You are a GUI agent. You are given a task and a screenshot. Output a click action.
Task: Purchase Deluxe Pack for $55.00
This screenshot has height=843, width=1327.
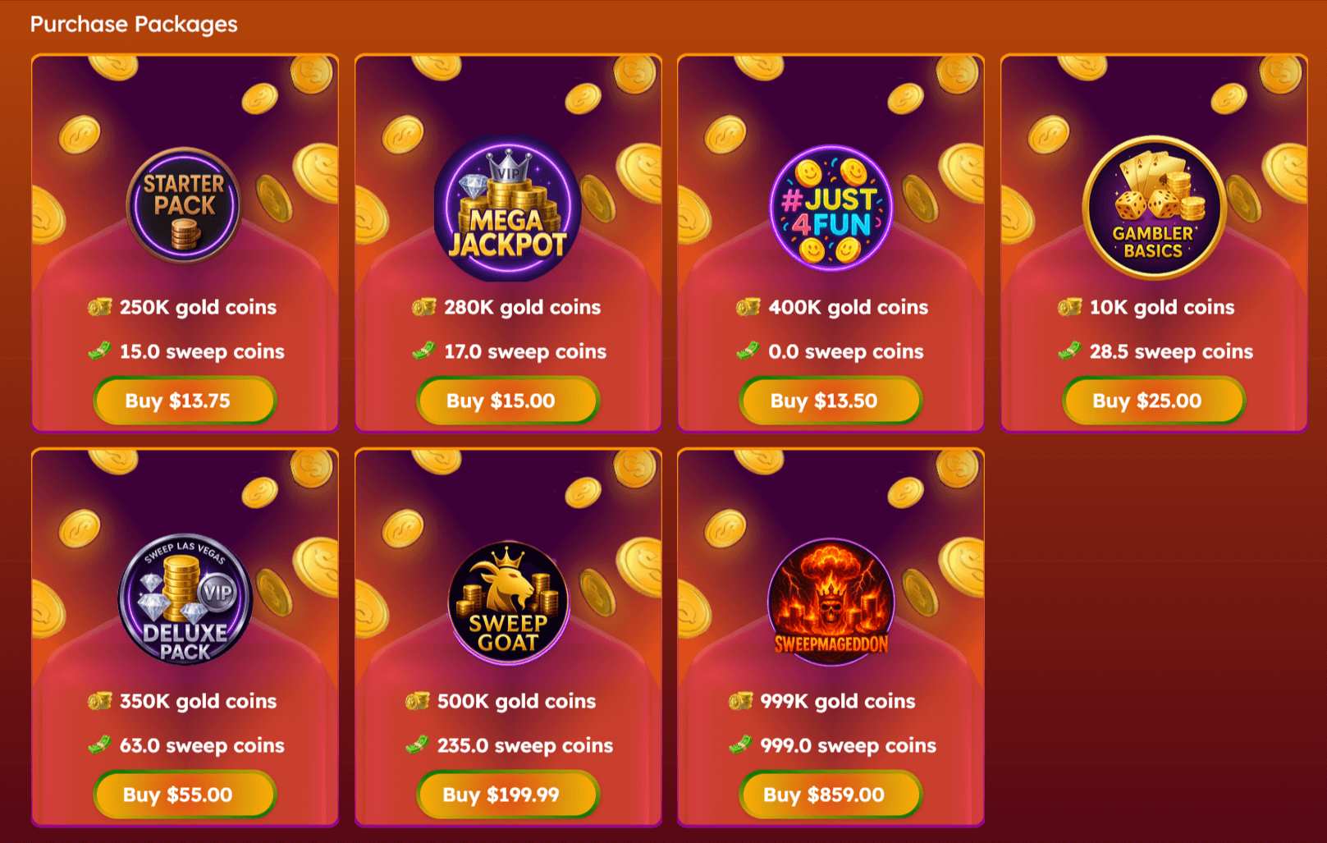pos(185,795)
